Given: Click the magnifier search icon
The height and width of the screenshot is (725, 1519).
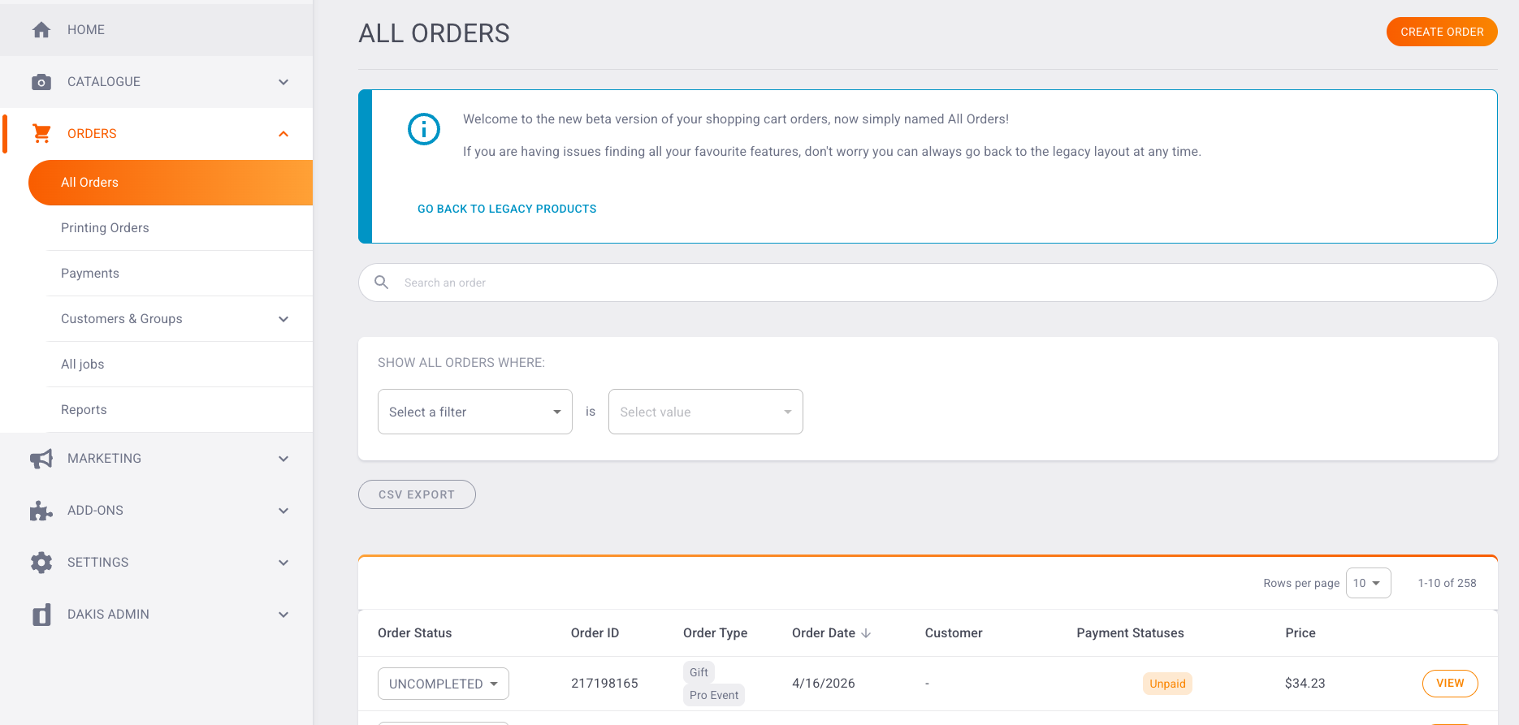Looking at the screenshot, I should [381, 283].
